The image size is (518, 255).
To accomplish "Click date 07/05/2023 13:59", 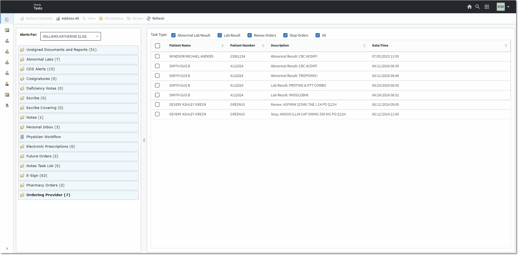I will (385, 56).
